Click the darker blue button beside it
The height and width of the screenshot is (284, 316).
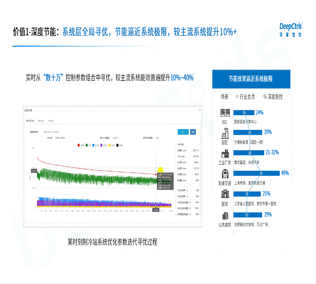[x=193, y=132]
